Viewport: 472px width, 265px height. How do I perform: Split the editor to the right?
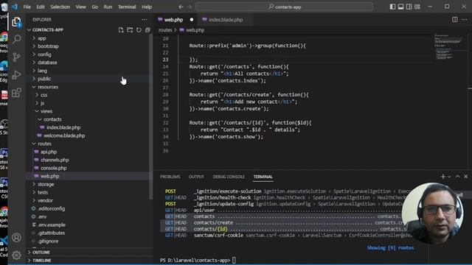pos(455,20)
